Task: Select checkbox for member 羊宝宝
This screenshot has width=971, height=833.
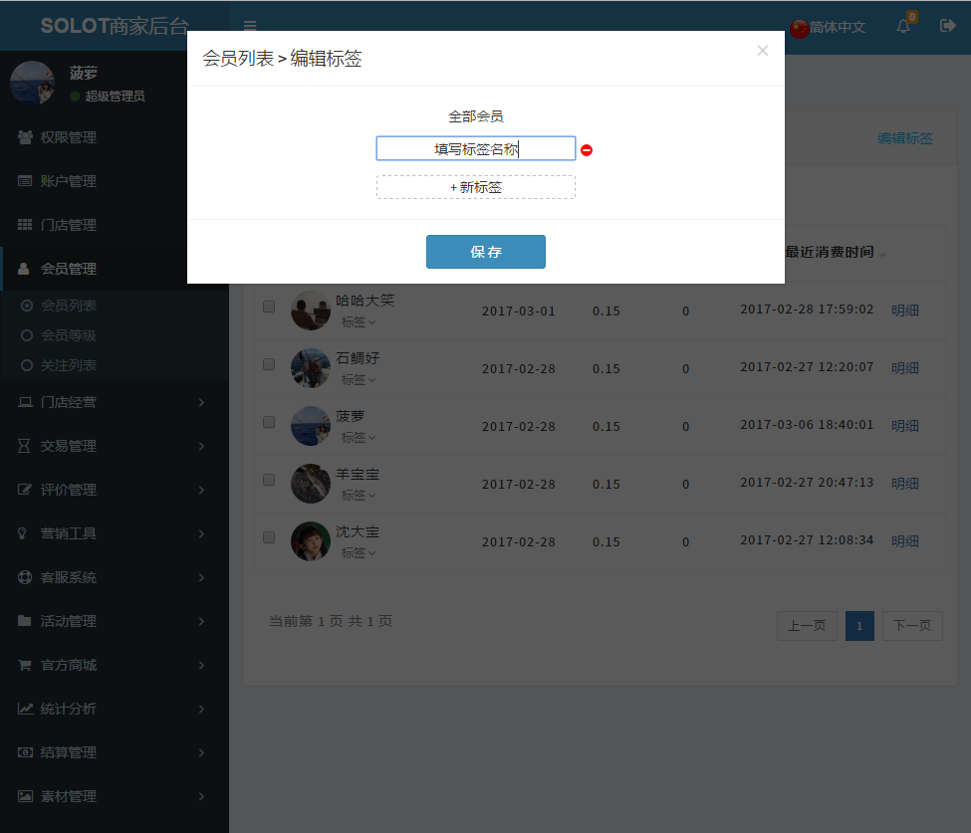Action: (x=269, y=480)
